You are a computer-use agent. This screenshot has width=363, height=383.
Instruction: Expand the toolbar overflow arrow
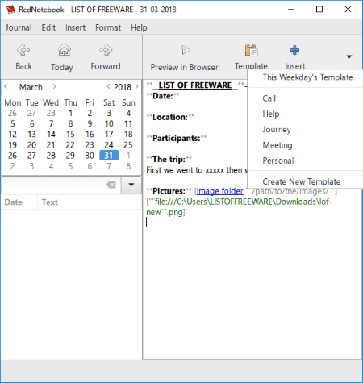pos(349,56)
